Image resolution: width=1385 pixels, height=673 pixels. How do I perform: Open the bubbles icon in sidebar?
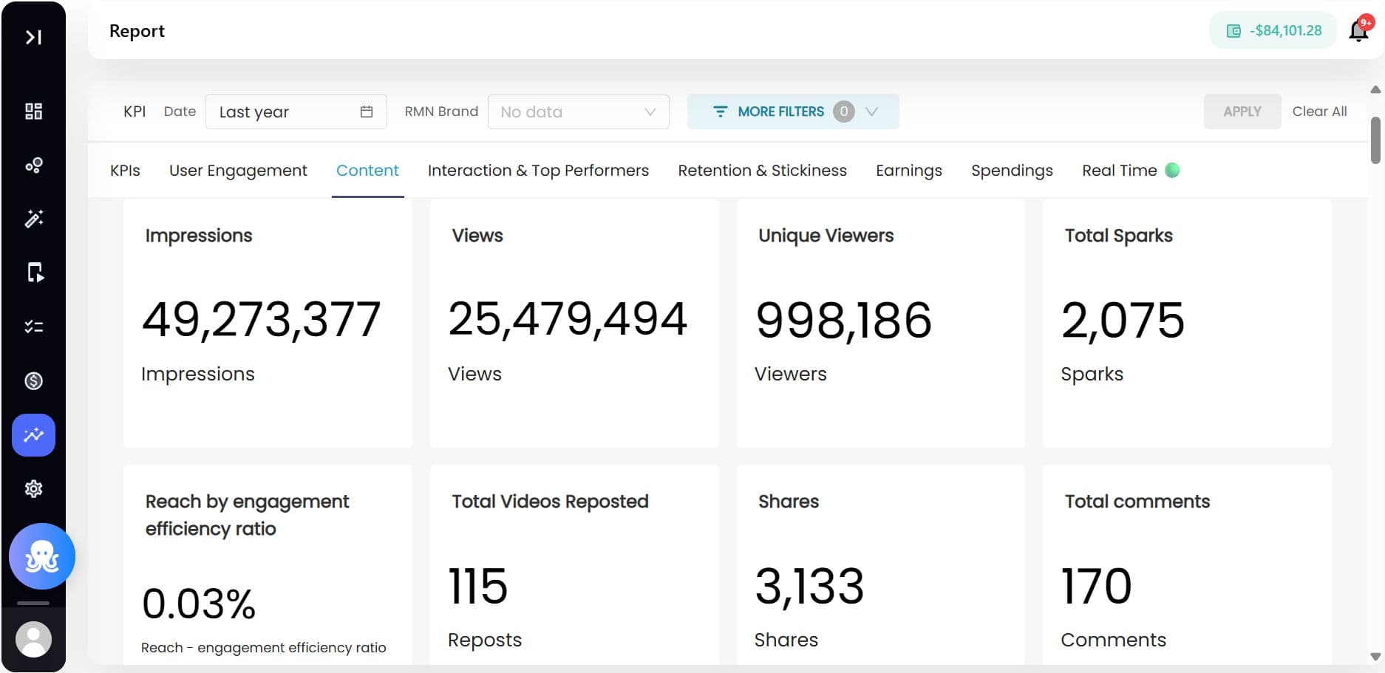click(x=33, y=165)
